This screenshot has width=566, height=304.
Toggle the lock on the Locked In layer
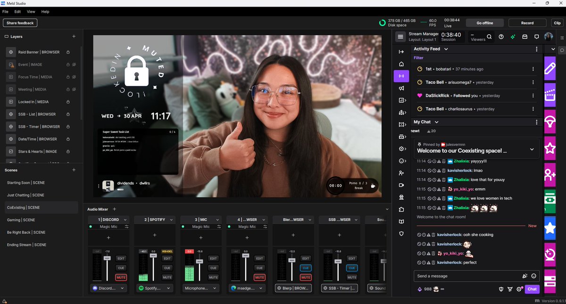pos(68,102)
